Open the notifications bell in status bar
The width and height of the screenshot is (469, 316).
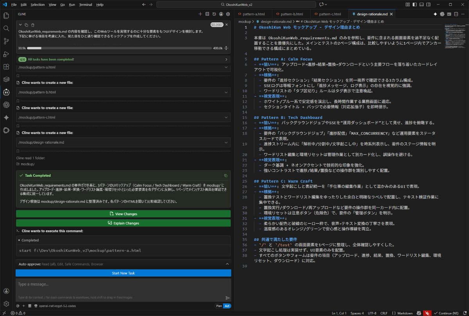pyautogui.click(x=464, y=313)
